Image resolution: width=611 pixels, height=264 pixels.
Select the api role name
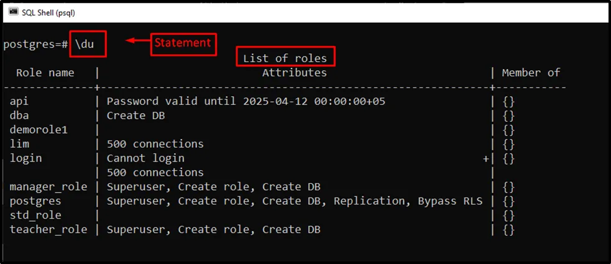(19, 101)
